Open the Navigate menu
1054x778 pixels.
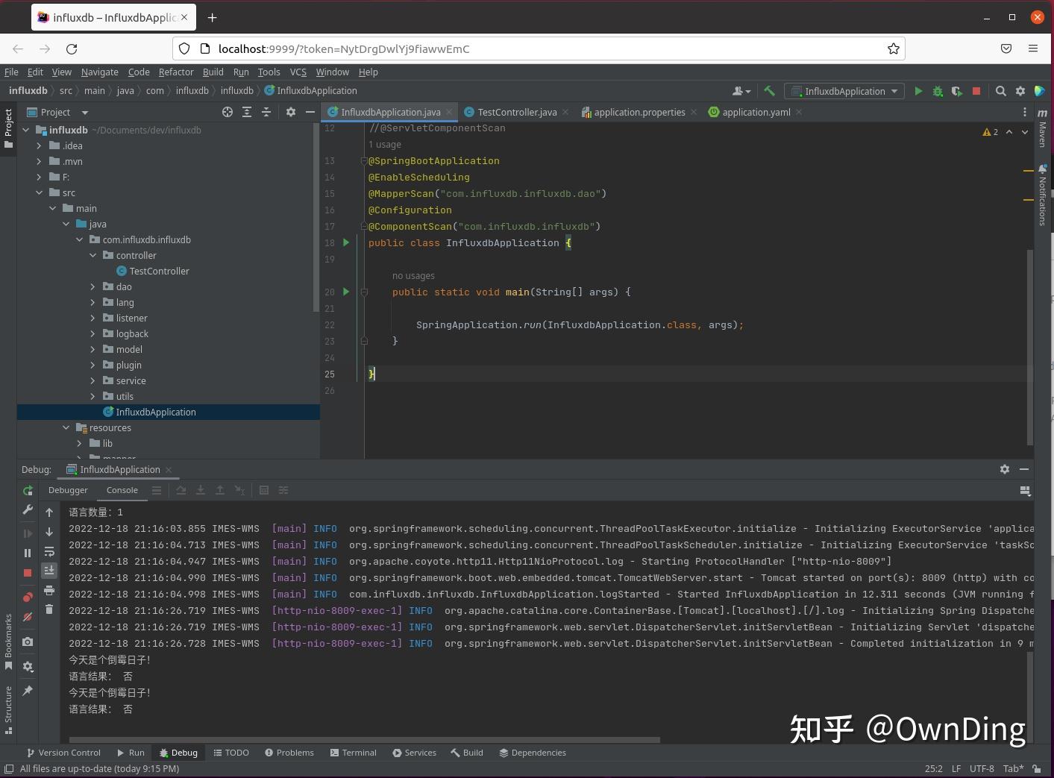(99, 72)
